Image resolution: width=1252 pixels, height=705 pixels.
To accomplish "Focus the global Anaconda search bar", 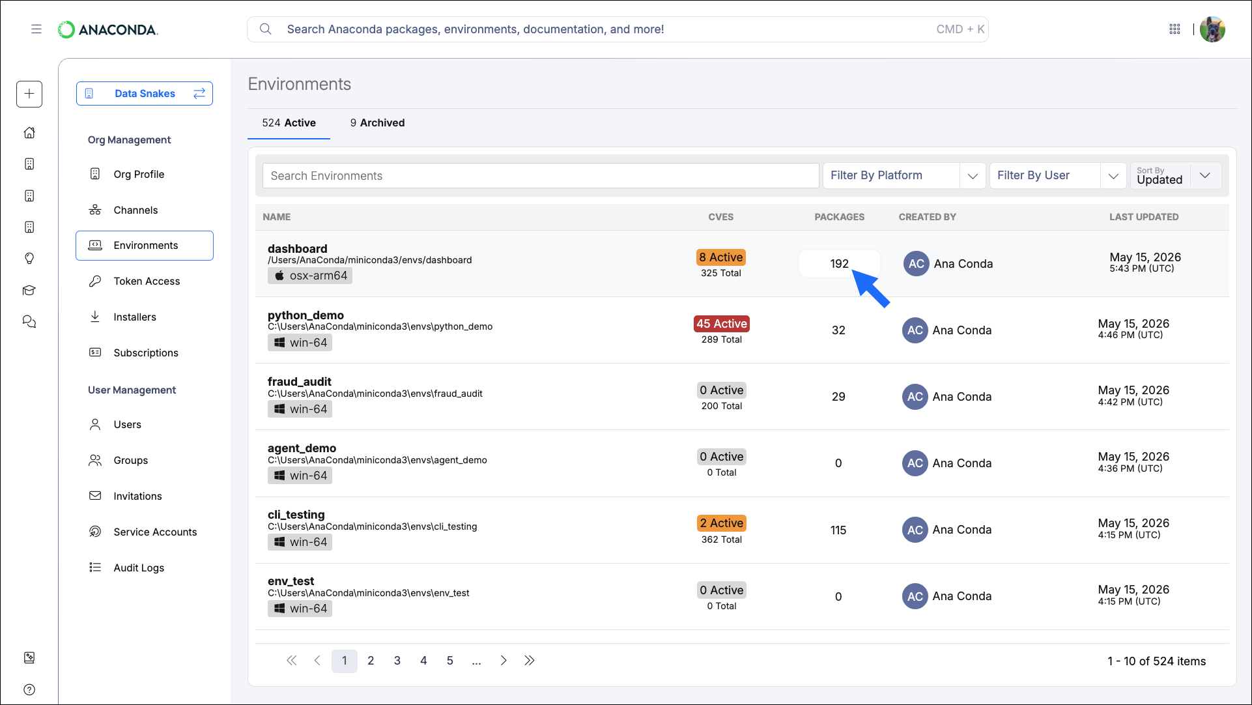I will pyautogui.click(x=618, y=29).
